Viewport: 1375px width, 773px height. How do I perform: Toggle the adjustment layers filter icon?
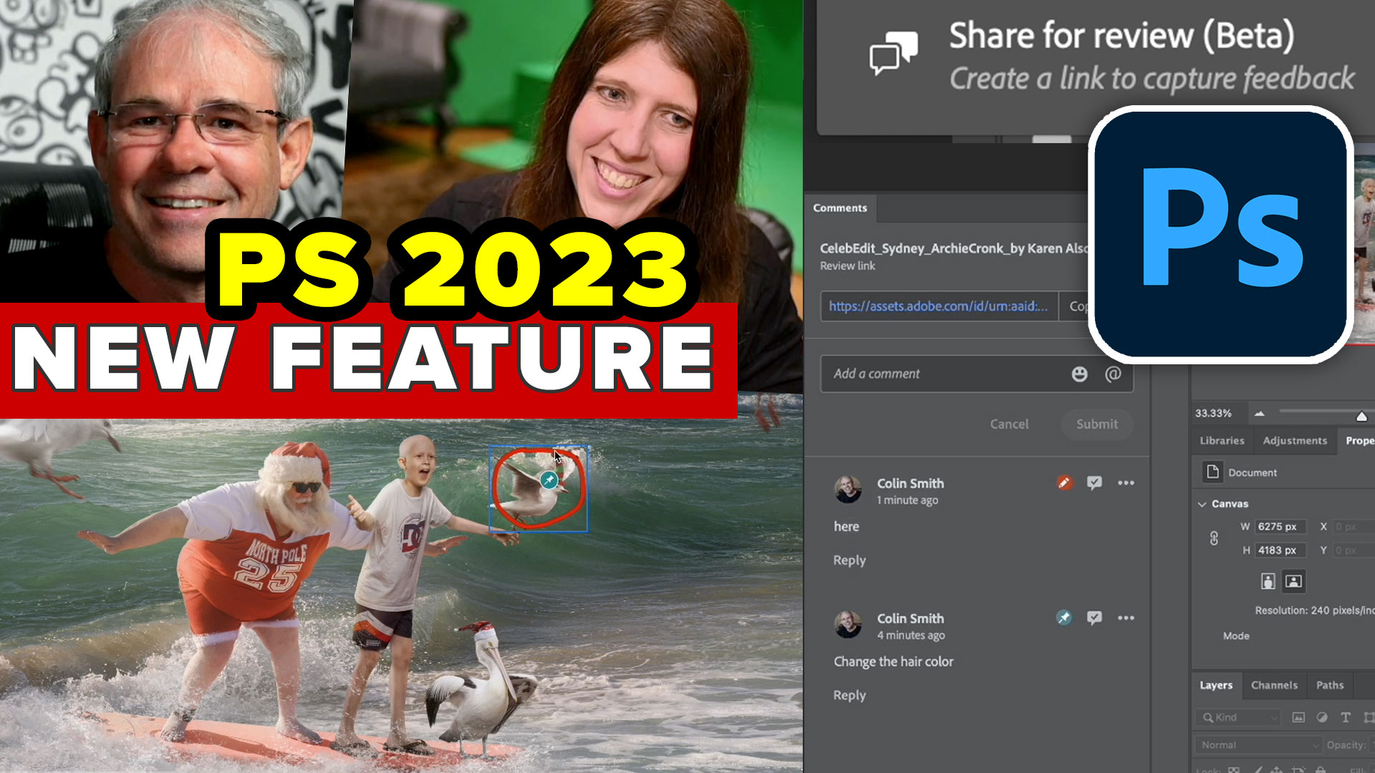[x=1322, y=717]
